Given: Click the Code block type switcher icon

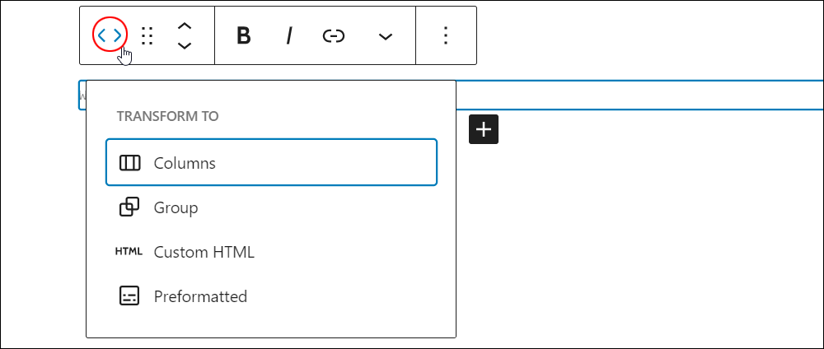Looking at the screenshot, I should point(110,35).
